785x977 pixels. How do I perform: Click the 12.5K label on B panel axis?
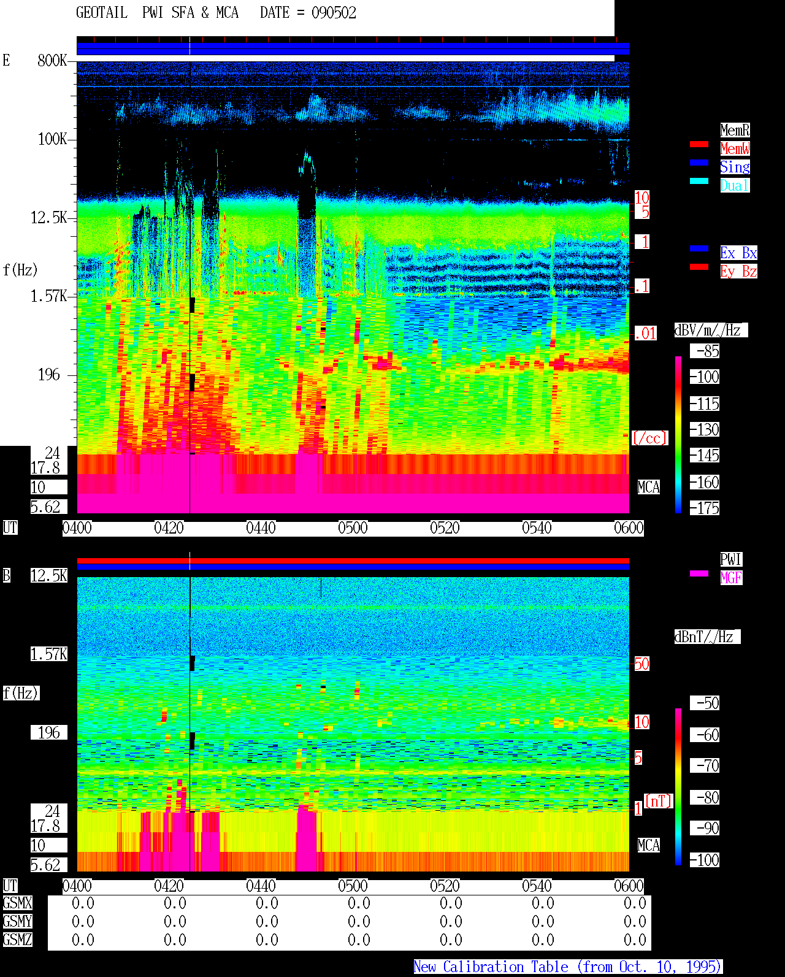(x=49, y=575)
